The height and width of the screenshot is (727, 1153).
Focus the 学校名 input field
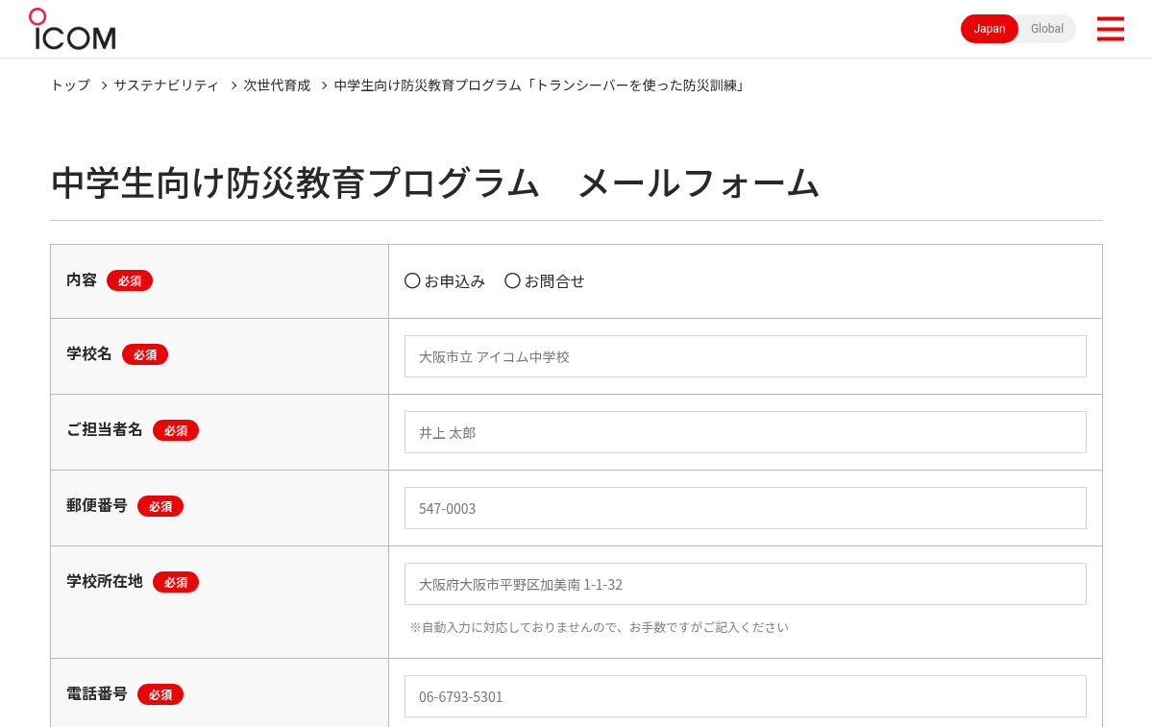[x=746, y=356]
